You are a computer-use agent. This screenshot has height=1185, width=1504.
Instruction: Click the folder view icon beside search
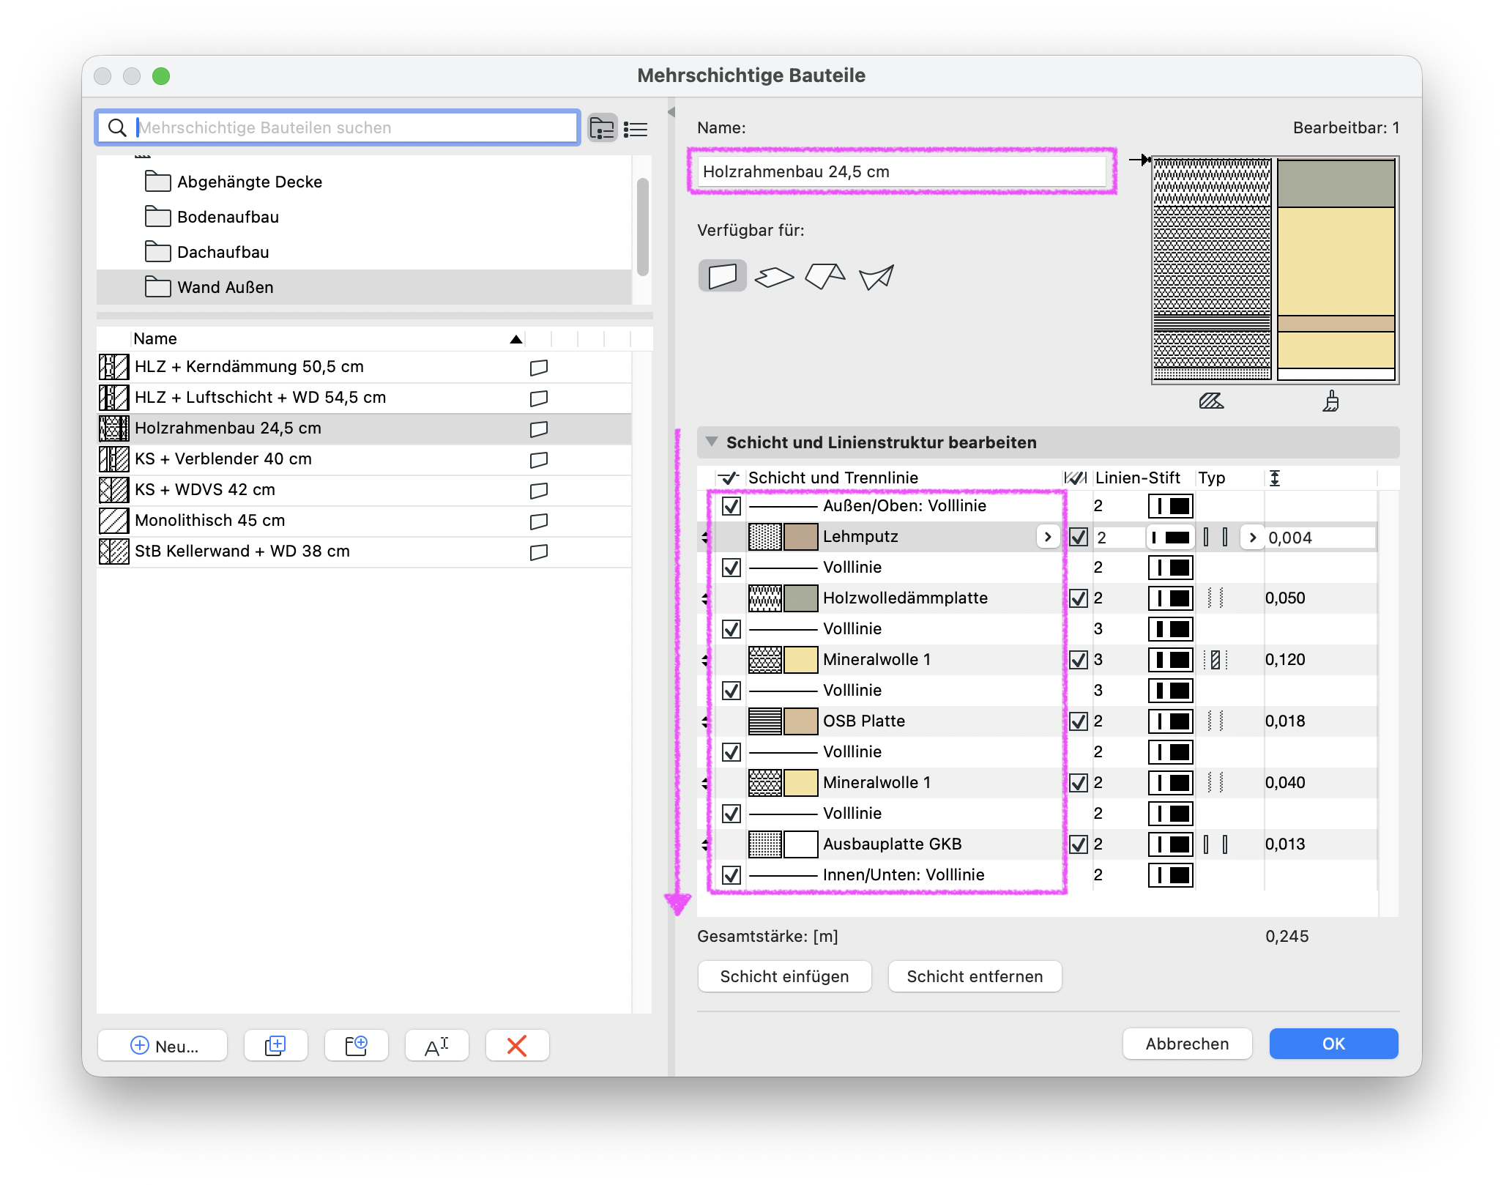[602, 128]
